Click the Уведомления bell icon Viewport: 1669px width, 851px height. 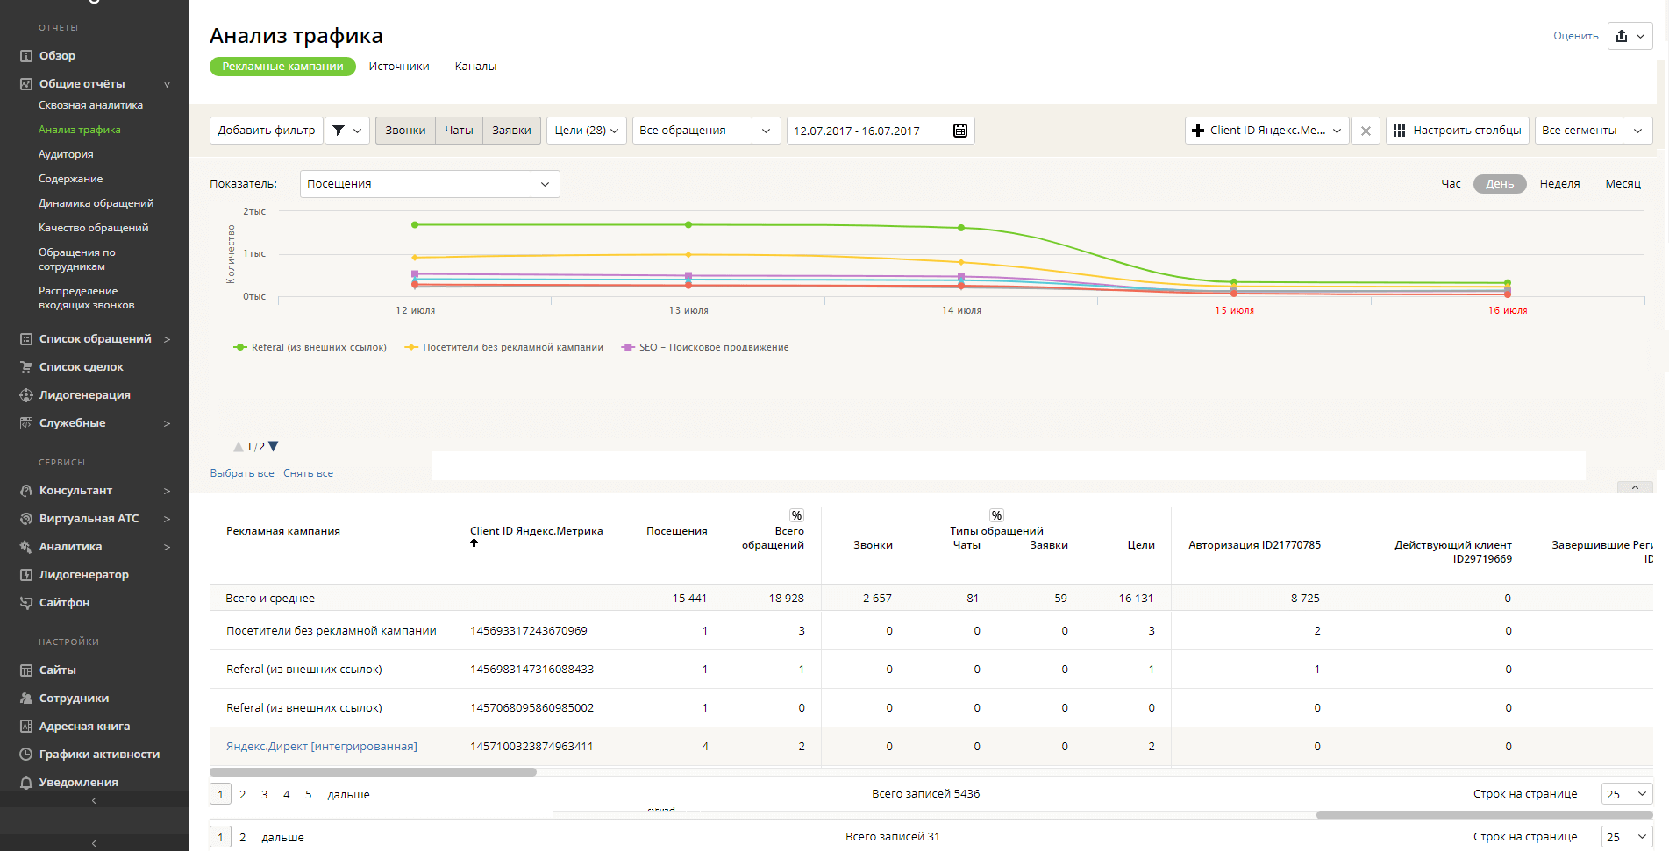26,783
